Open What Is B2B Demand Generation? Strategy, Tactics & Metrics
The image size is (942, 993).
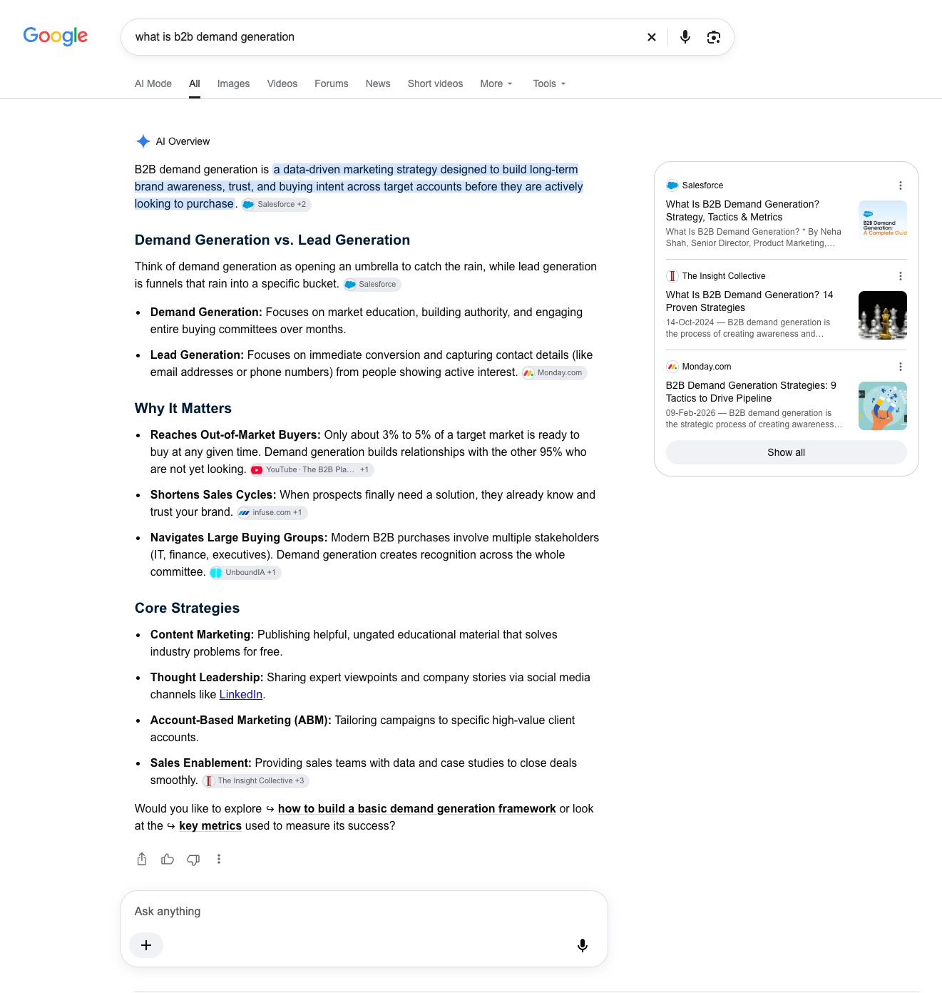742,210
